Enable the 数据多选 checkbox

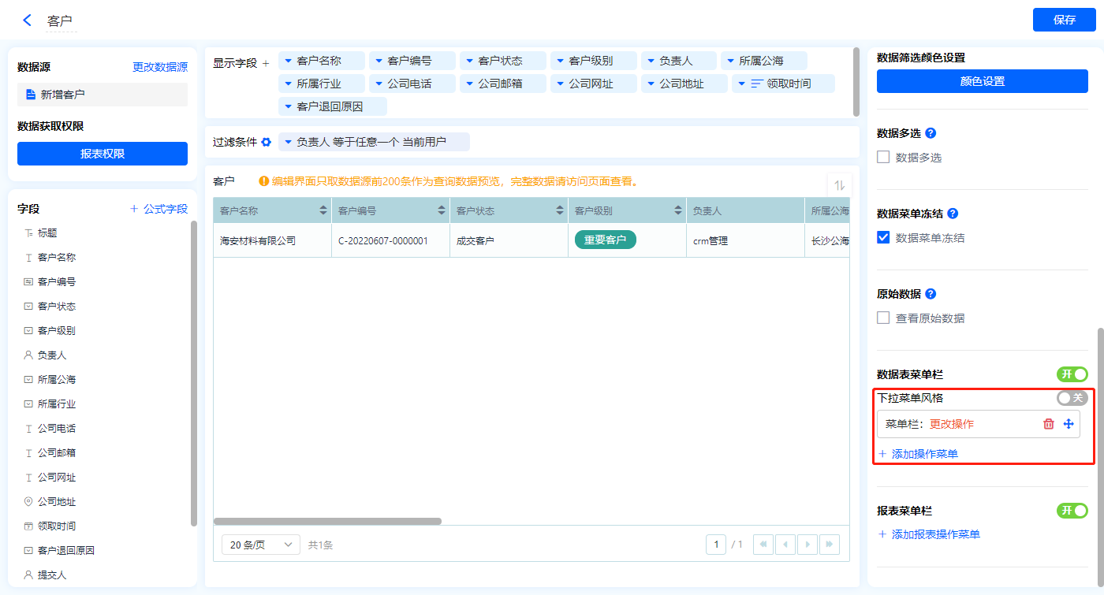click(883, 158)
